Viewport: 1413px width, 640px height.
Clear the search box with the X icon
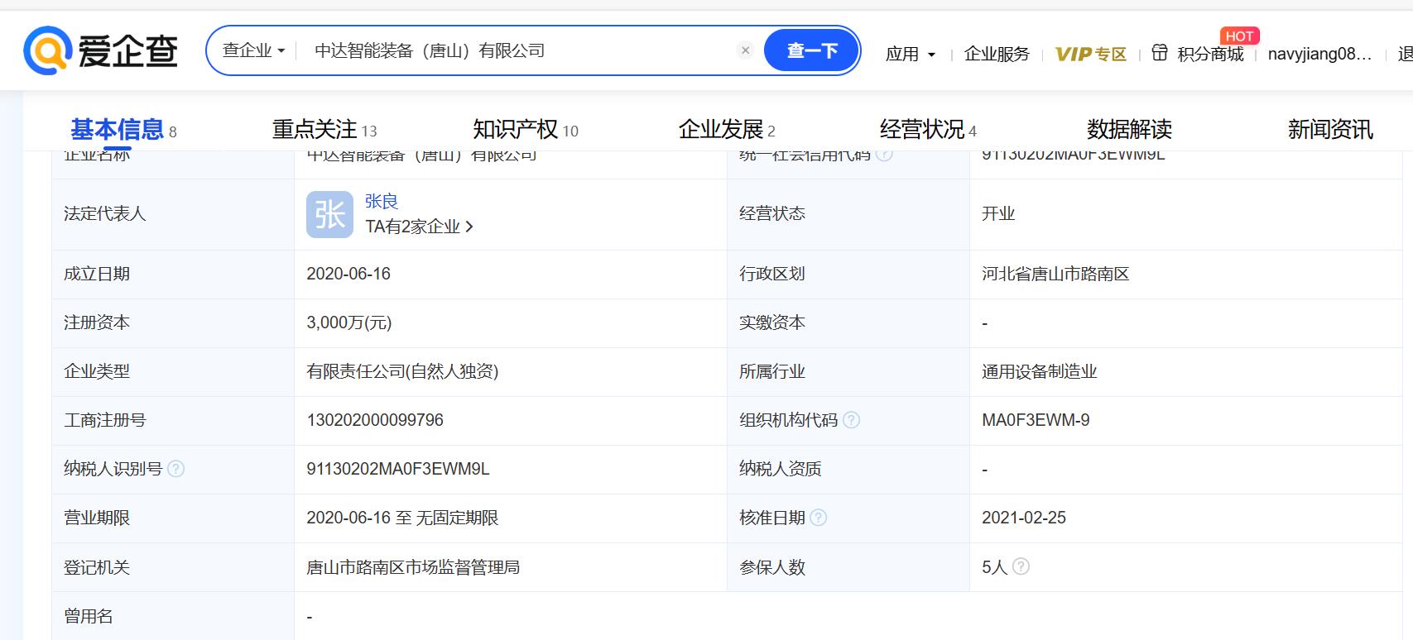[x=745, y=50]
